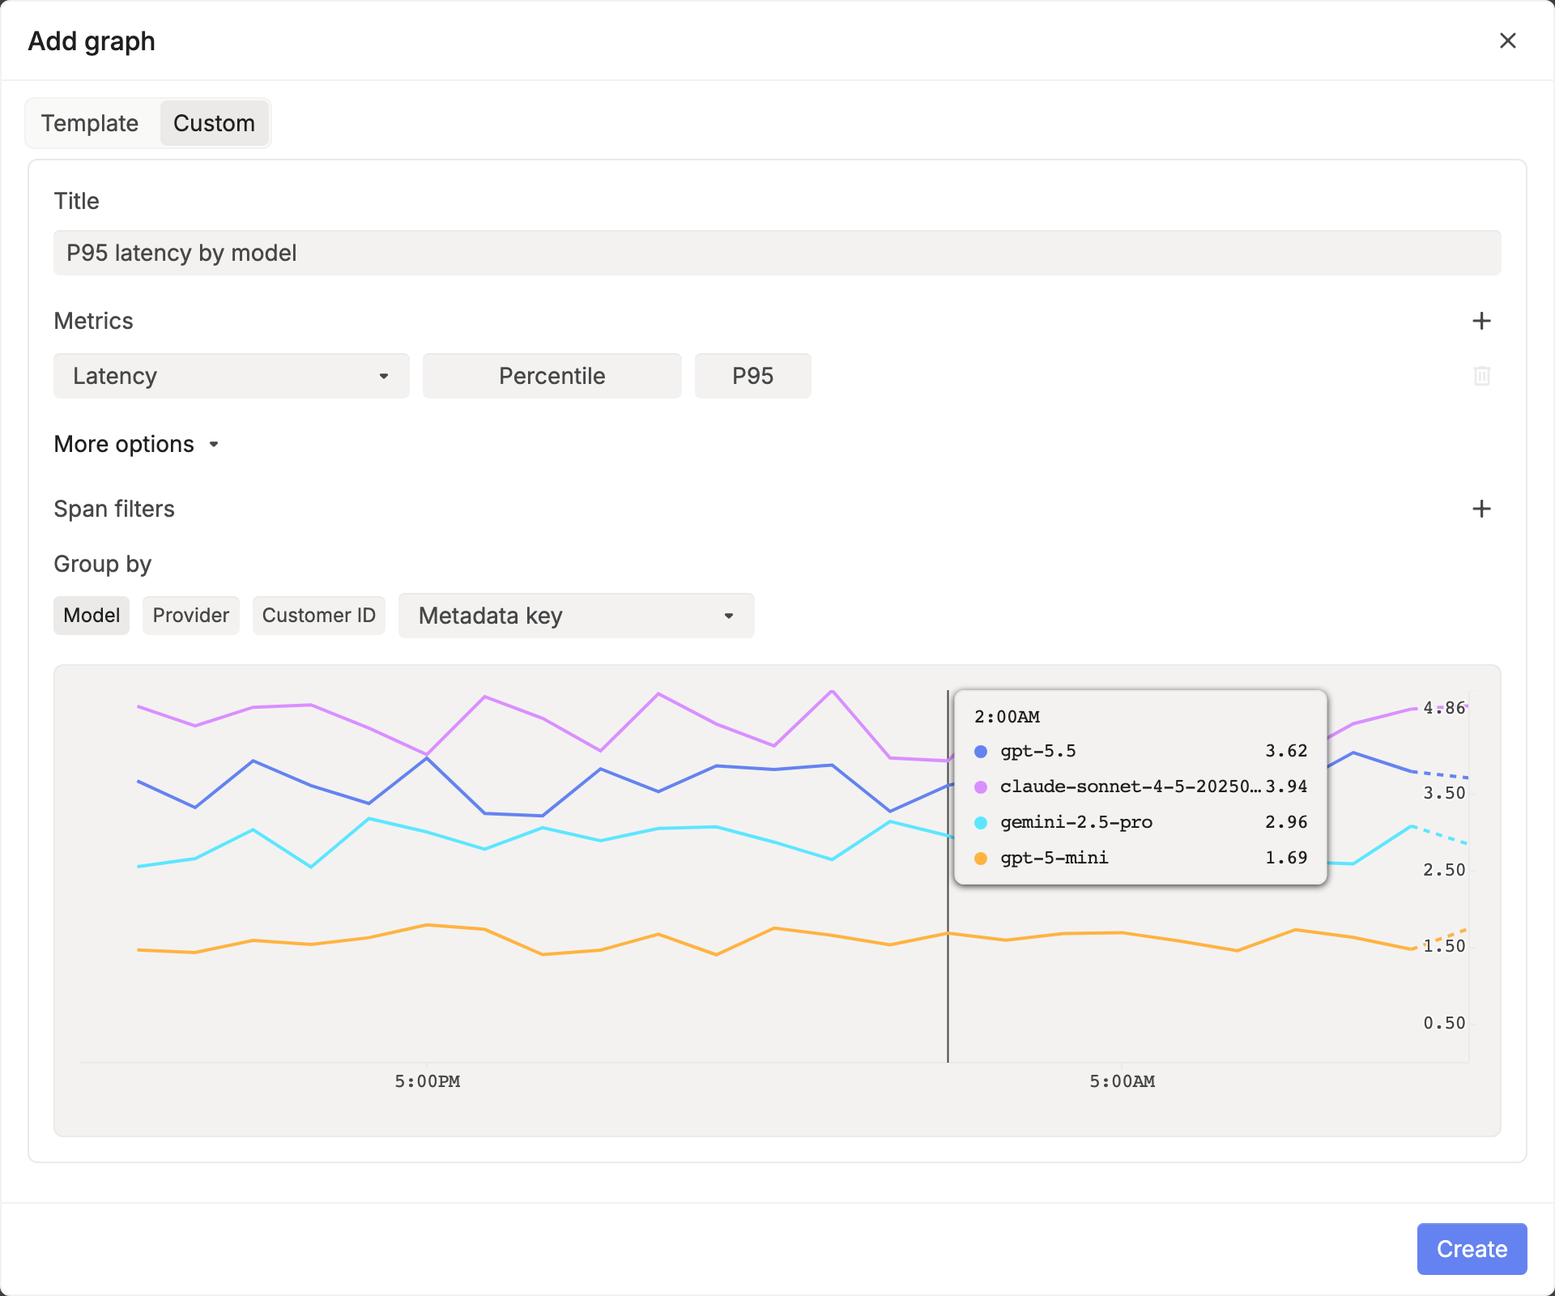Select the Custom tab
The image size is (1555, 1296).
point(214,123)
